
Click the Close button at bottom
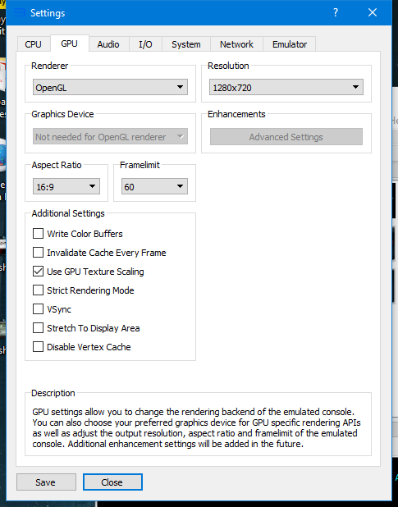point(112,482)
